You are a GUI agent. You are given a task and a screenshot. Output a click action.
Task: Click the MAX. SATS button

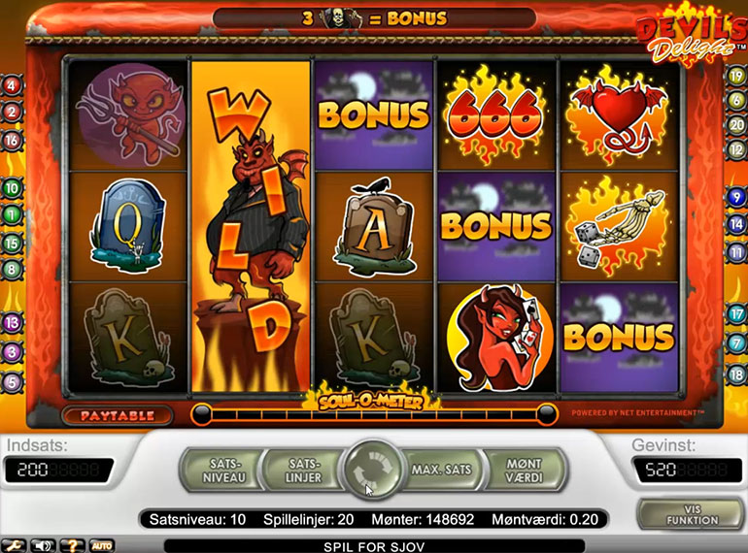442,471
